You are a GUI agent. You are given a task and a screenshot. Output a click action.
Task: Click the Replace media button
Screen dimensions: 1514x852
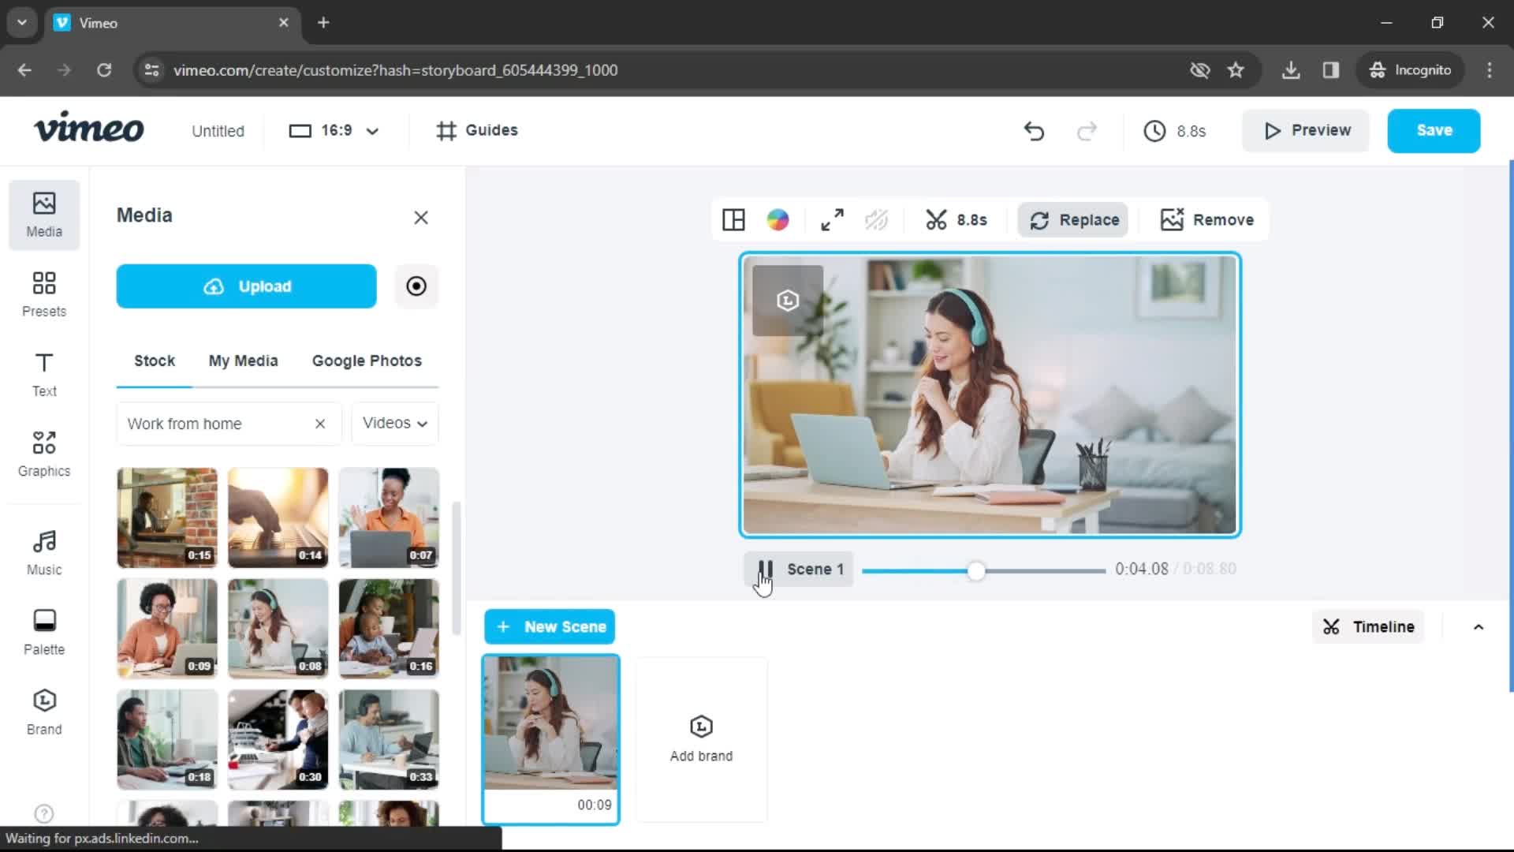[x=1076, y=219]
